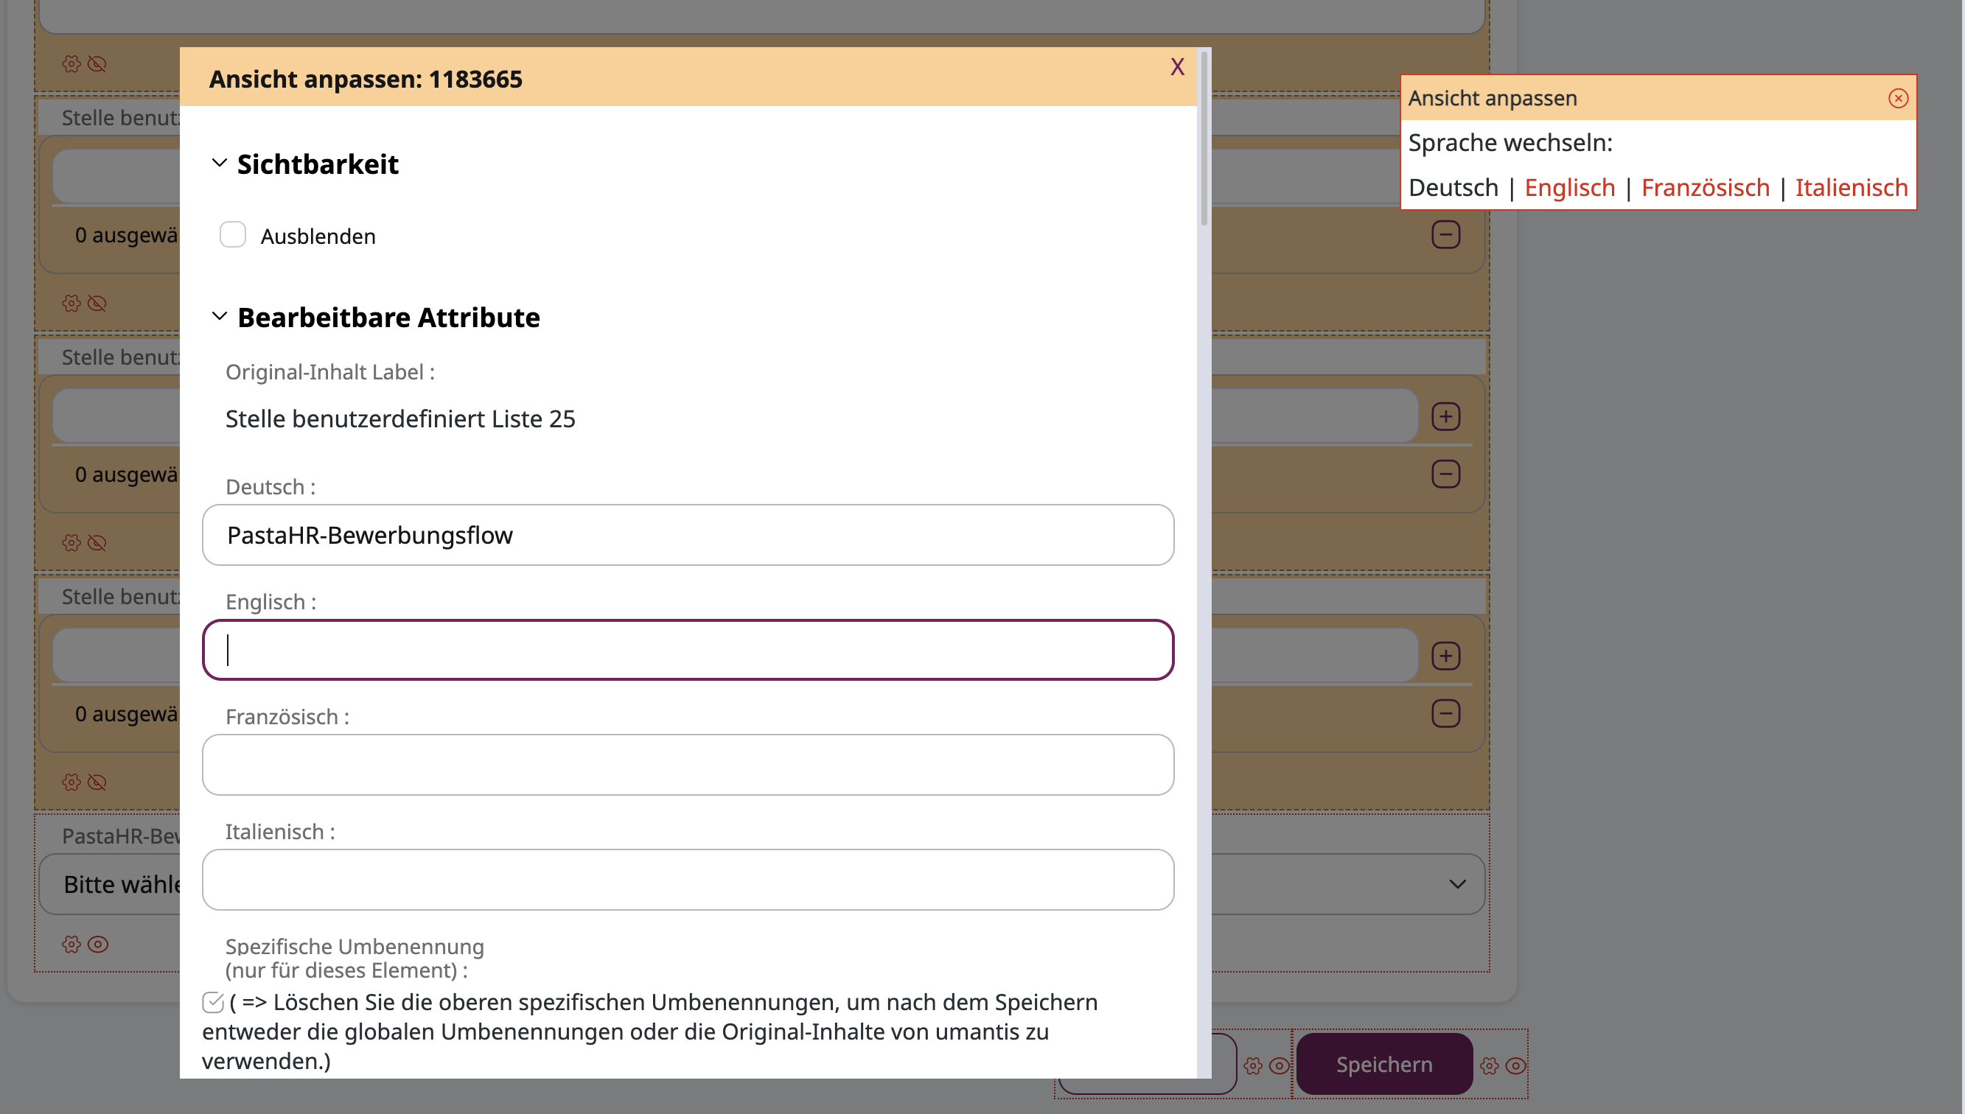Image resolution: width=1965 pixels, height=1114 pixels.
Task: Open the Bitte wählen dropdown arrow
Action: click(x=1457, y=883)
